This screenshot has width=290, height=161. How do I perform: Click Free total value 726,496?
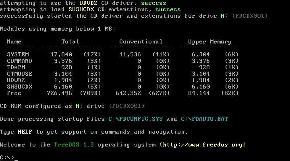(60, 93)
